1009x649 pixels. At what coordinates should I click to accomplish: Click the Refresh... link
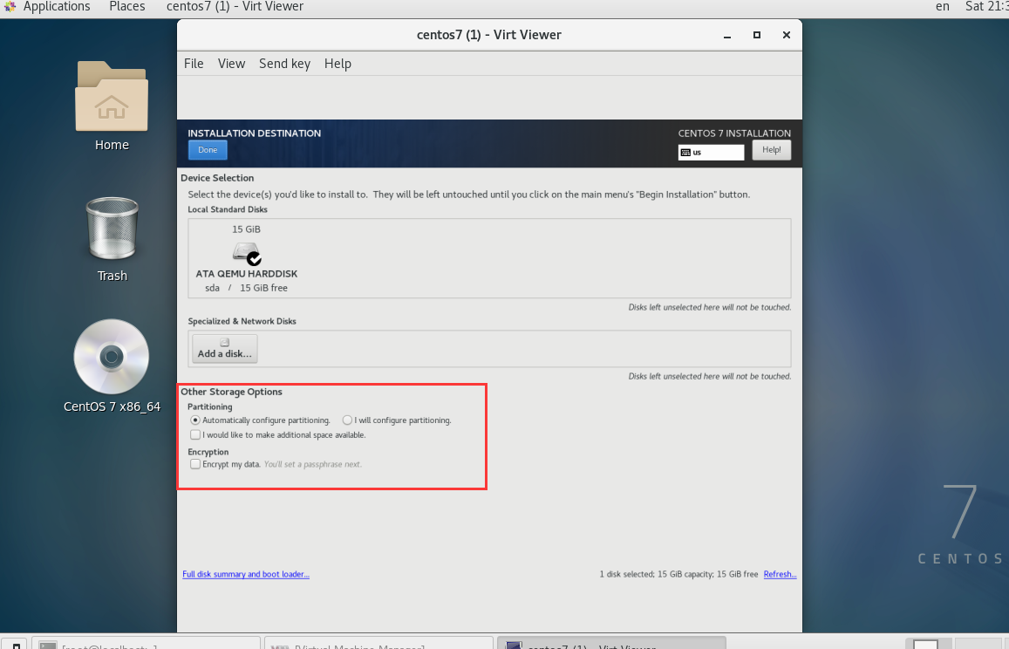coord(780,574)
